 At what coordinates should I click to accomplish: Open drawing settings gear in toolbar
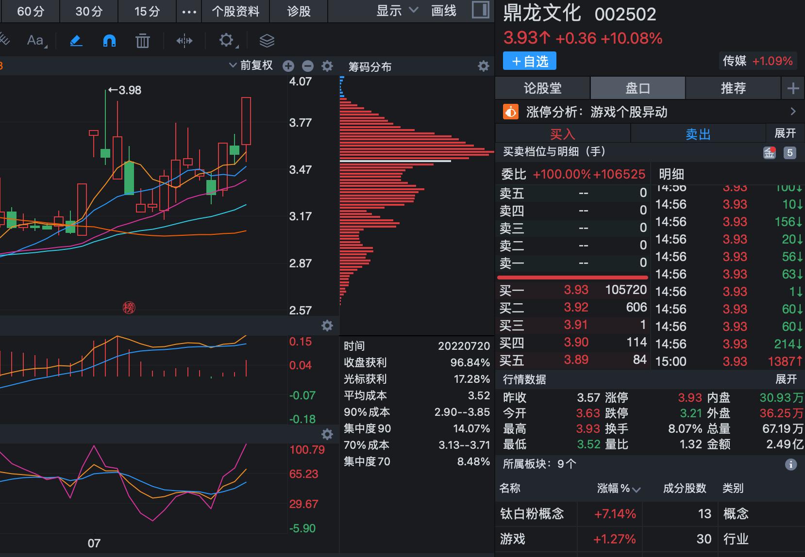[227, 40]
